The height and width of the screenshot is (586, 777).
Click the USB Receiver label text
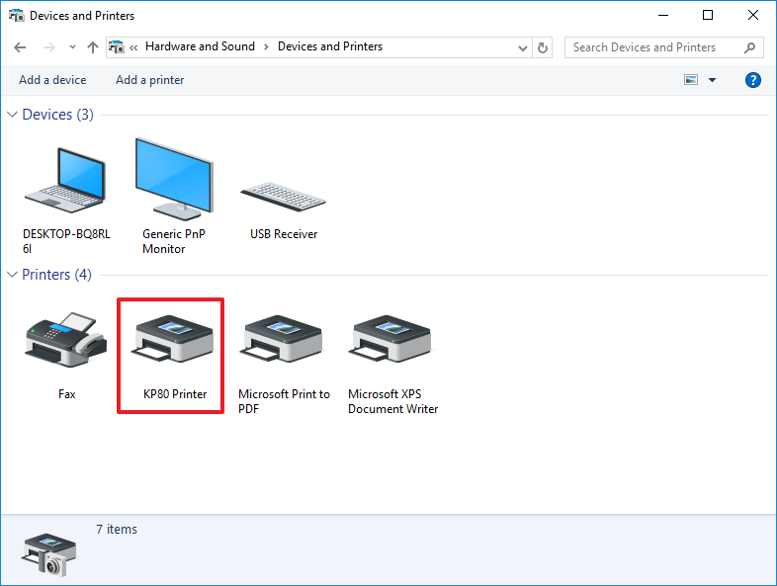tap(284, 234)
